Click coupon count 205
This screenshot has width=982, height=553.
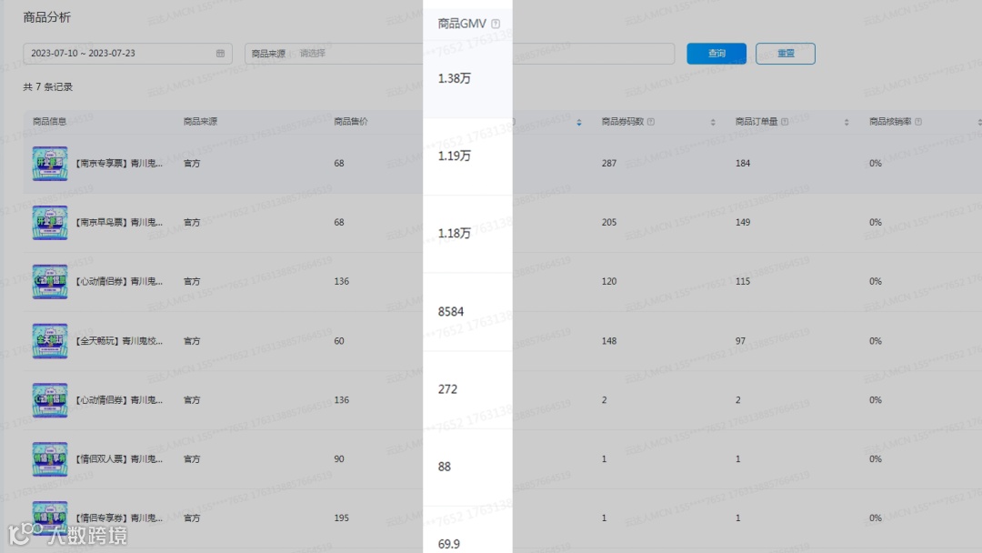[608, 222]
